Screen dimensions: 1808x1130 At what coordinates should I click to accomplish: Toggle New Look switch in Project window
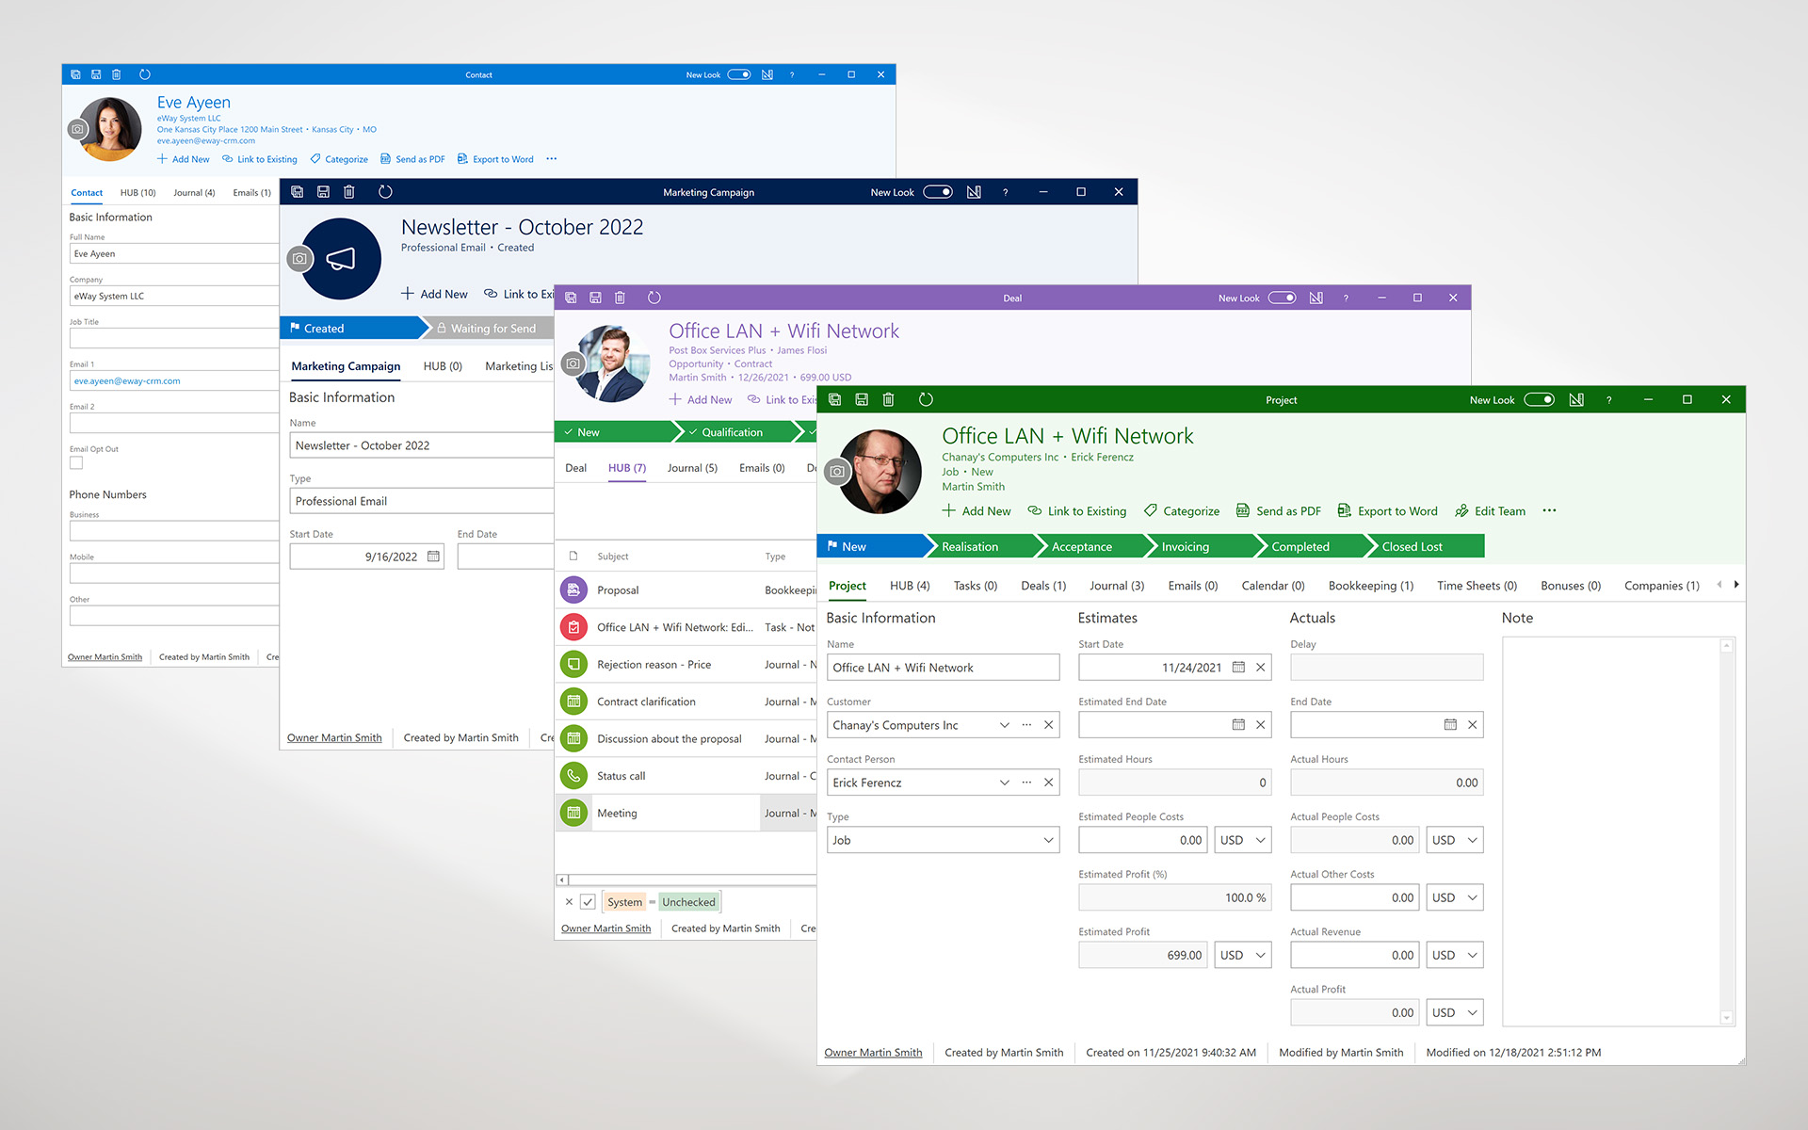point(1540,399)
